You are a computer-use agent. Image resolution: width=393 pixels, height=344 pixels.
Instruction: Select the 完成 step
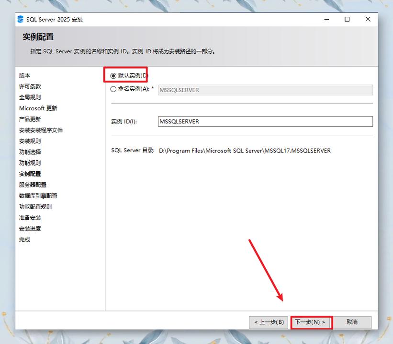coord(24,239)
